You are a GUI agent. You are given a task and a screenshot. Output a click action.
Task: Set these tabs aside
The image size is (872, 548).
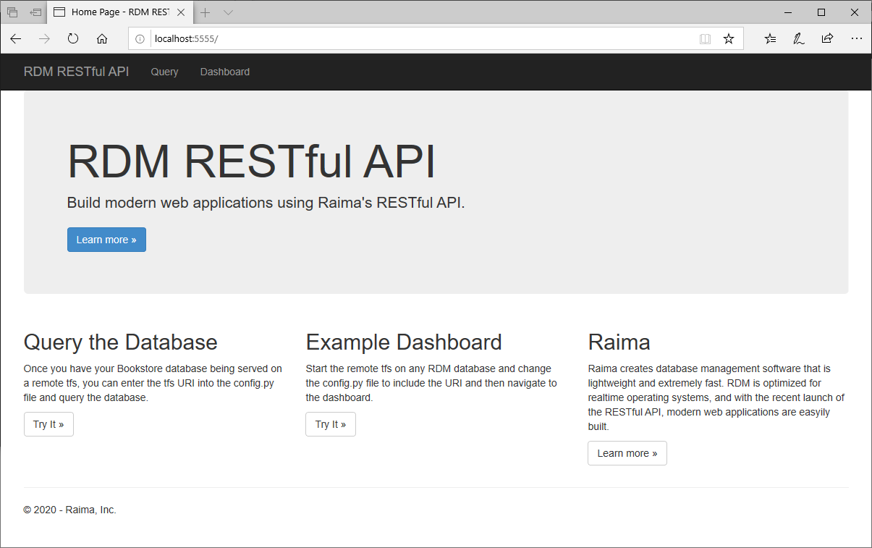pos(35,12)
